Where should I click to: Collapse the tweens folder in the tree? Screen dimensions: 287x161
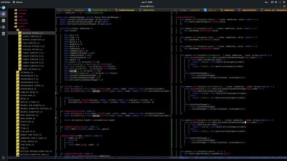click(16, 26)
